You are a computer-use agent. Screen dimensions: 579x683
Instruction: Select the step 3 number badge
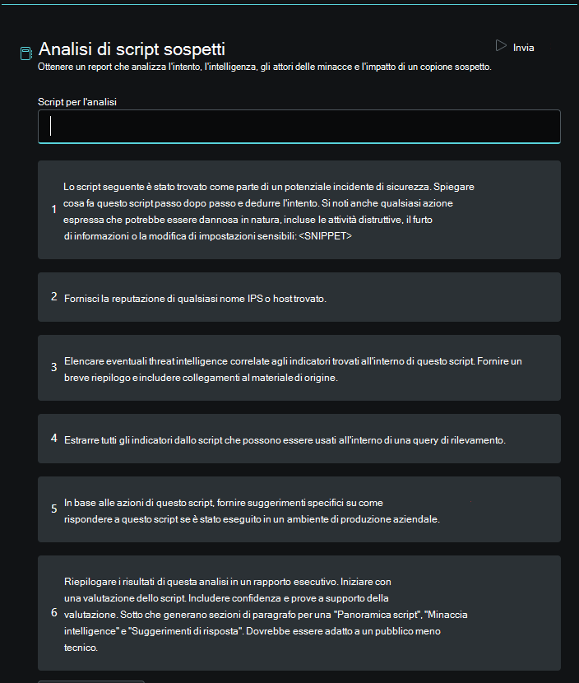(54, 367)
